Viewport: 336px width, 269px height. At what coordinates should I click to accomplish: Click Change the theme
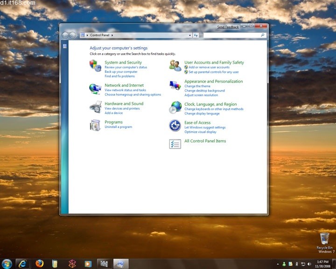coord(197,86)
